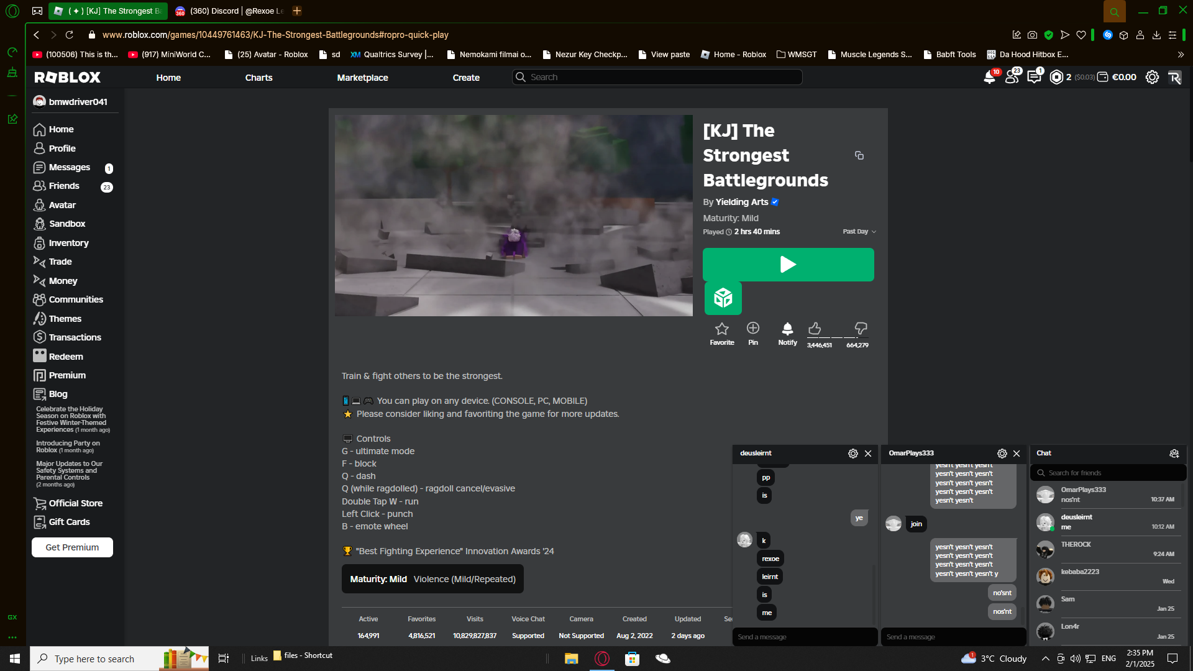Open Microsoft Store from taskbar
Viewport: 1193px width, 671px height.
tap(632, 659)
